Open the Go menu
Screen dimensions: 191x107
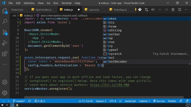(x=48, y=3)
